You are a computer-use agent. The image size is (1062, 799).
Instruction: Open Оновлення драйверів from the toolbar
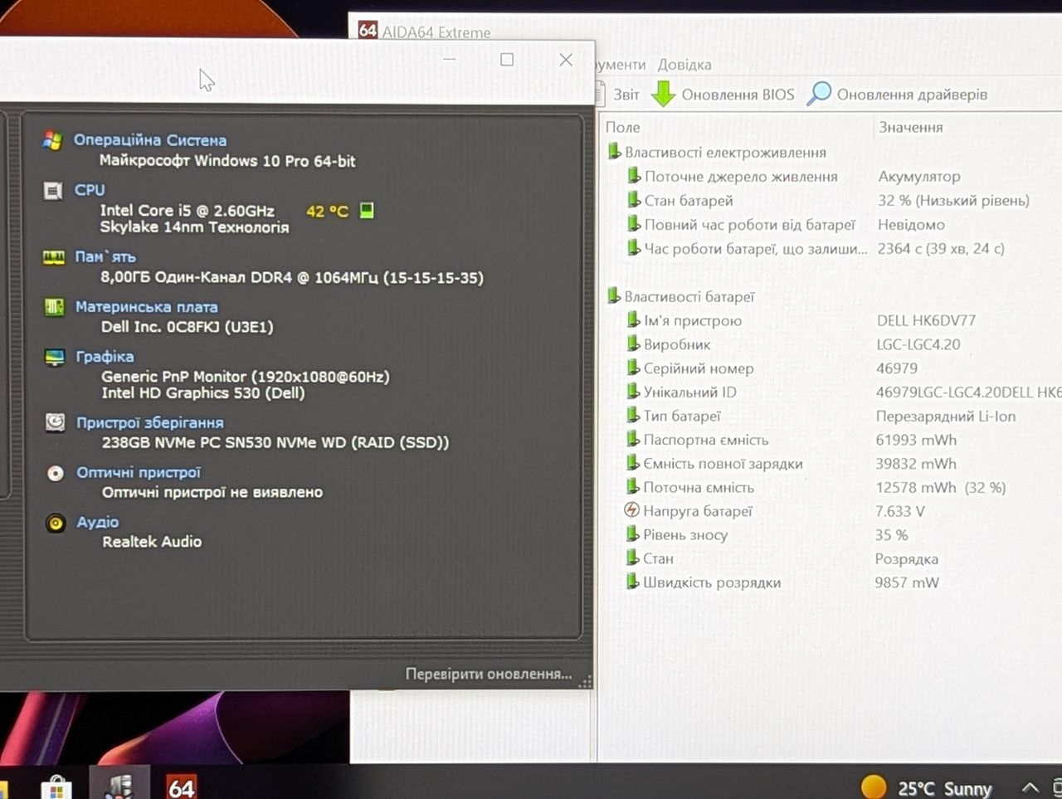coord(897,94)
